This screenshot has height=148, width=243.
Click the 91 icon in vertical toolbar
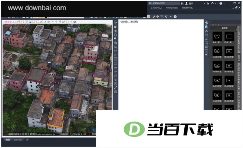(116, 80)
